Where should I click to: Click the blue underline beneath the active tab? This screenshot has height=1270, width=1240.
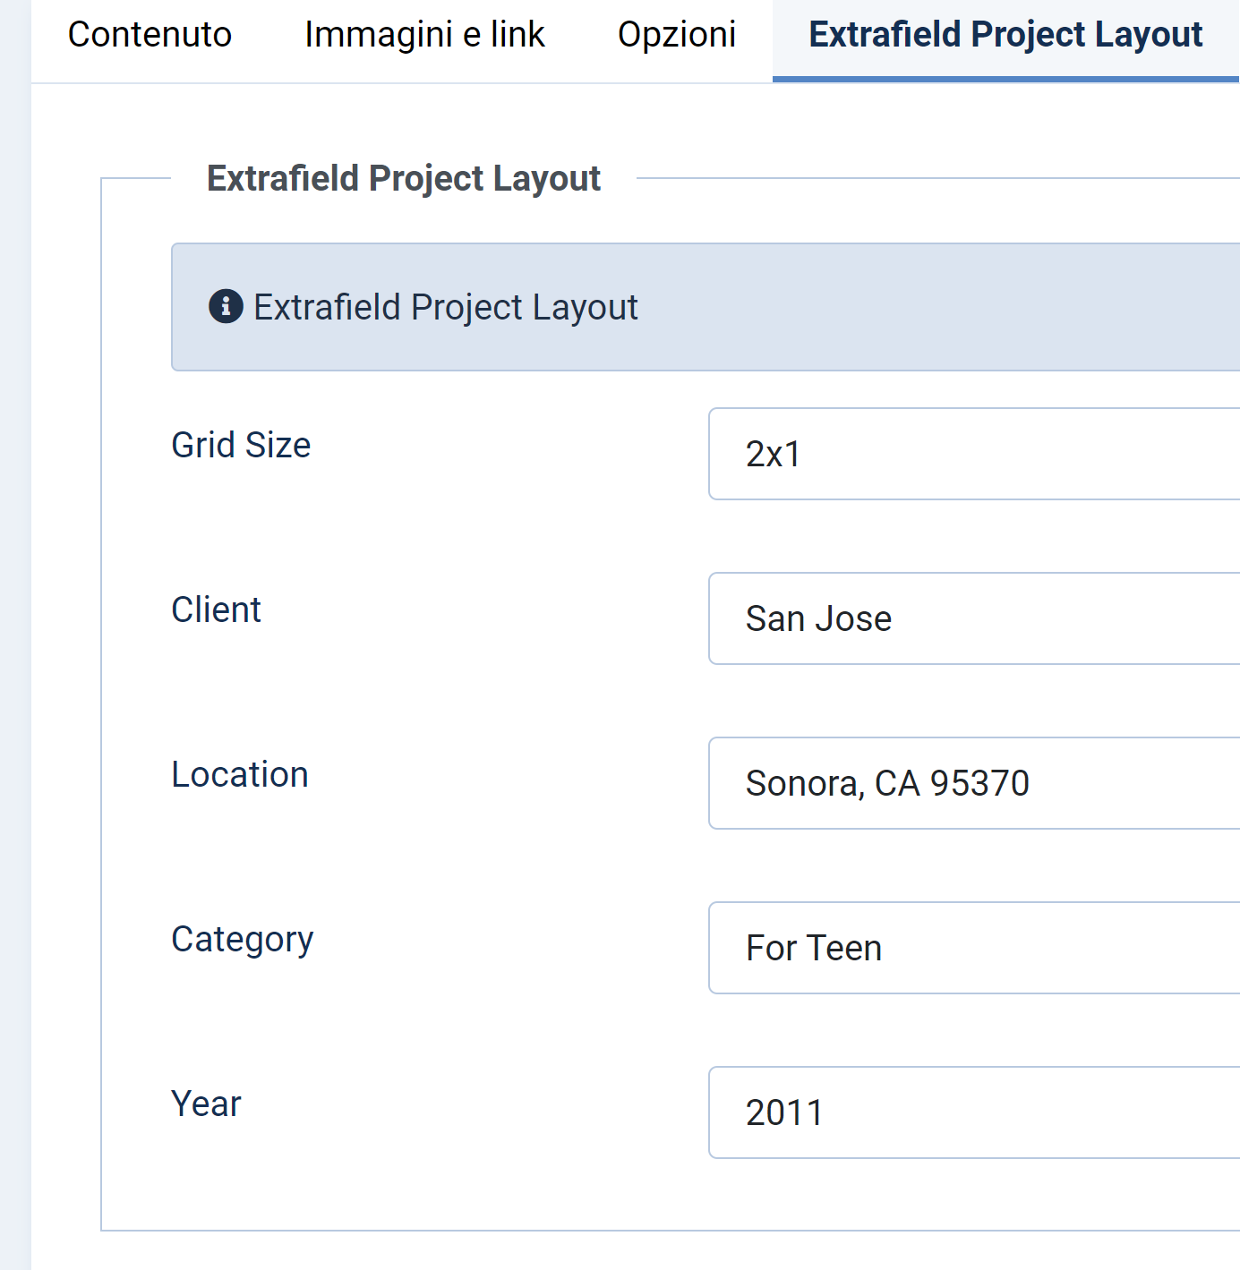coord(1005,80)
